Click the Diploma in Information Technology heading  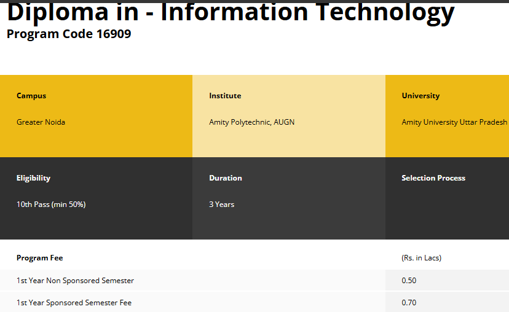pyautogui.click(x=231, y=12)
